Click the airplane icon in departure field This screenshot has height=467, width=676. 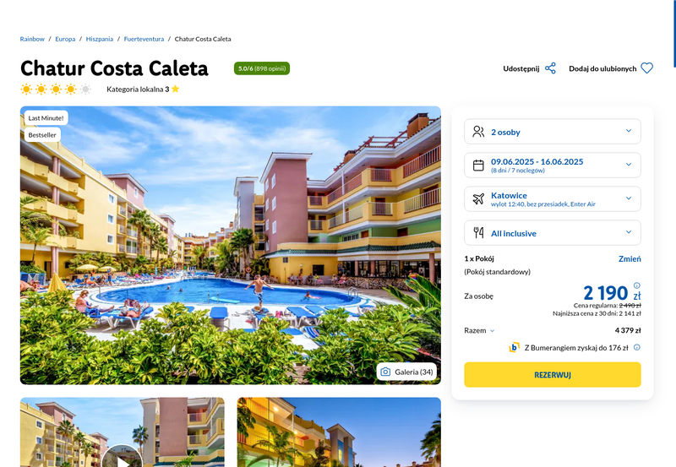pos(478,198)
